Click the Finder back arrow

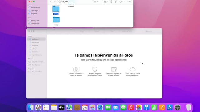[x=51, y=2]
